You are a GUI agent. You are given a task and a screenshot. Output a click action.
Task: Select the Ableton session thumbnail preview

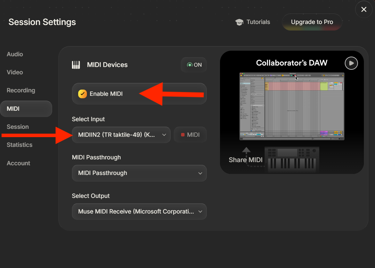coord(292,106)
